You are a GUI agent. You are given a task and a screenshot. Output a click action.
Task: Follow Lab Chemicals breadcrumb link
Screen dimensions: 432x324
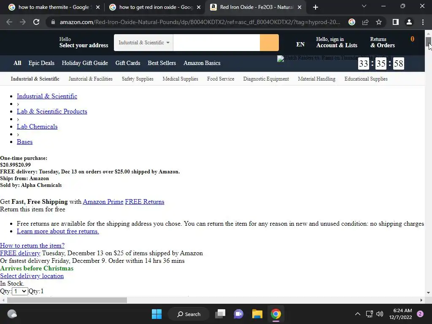(37, 127)
